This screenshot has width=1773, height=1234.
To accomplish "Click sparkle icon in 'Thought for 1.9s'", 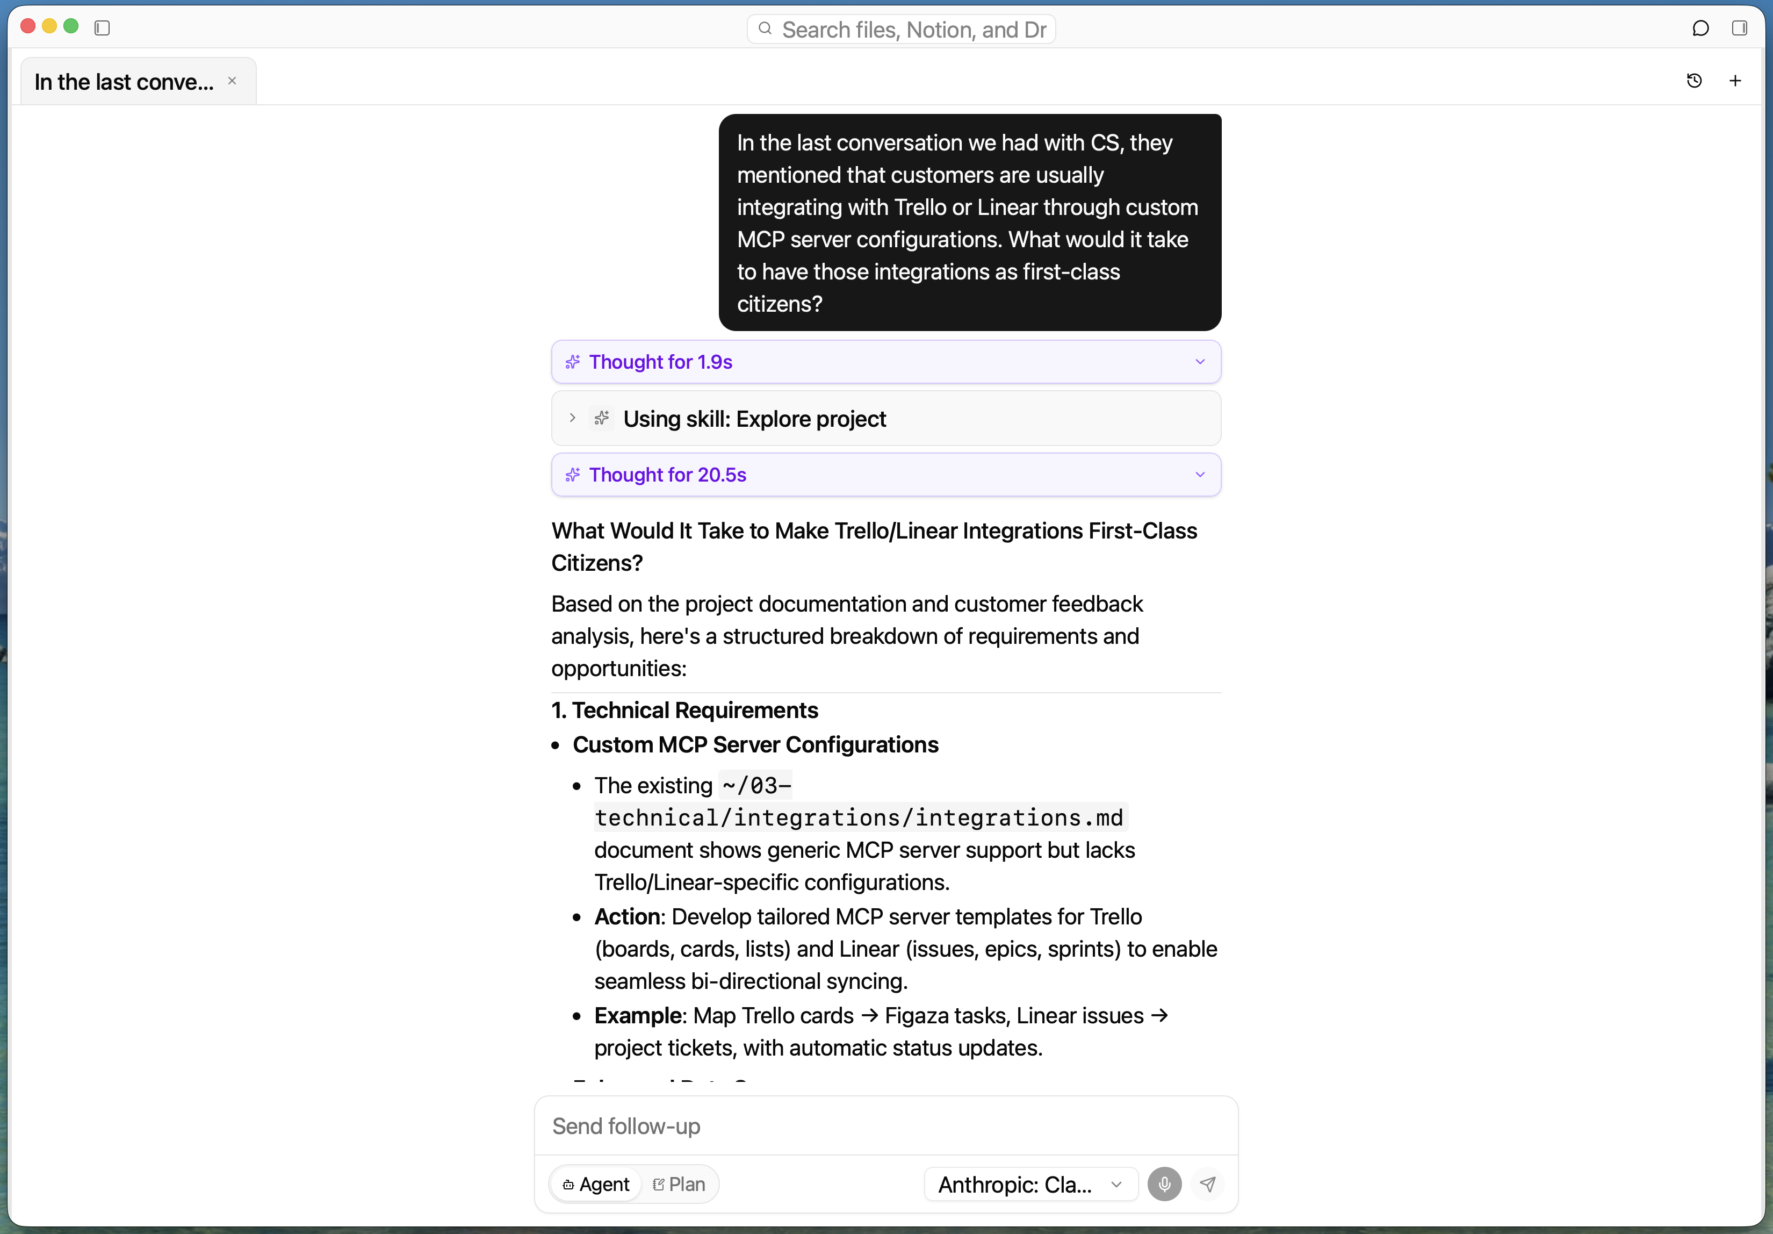I will pos(572,362).
